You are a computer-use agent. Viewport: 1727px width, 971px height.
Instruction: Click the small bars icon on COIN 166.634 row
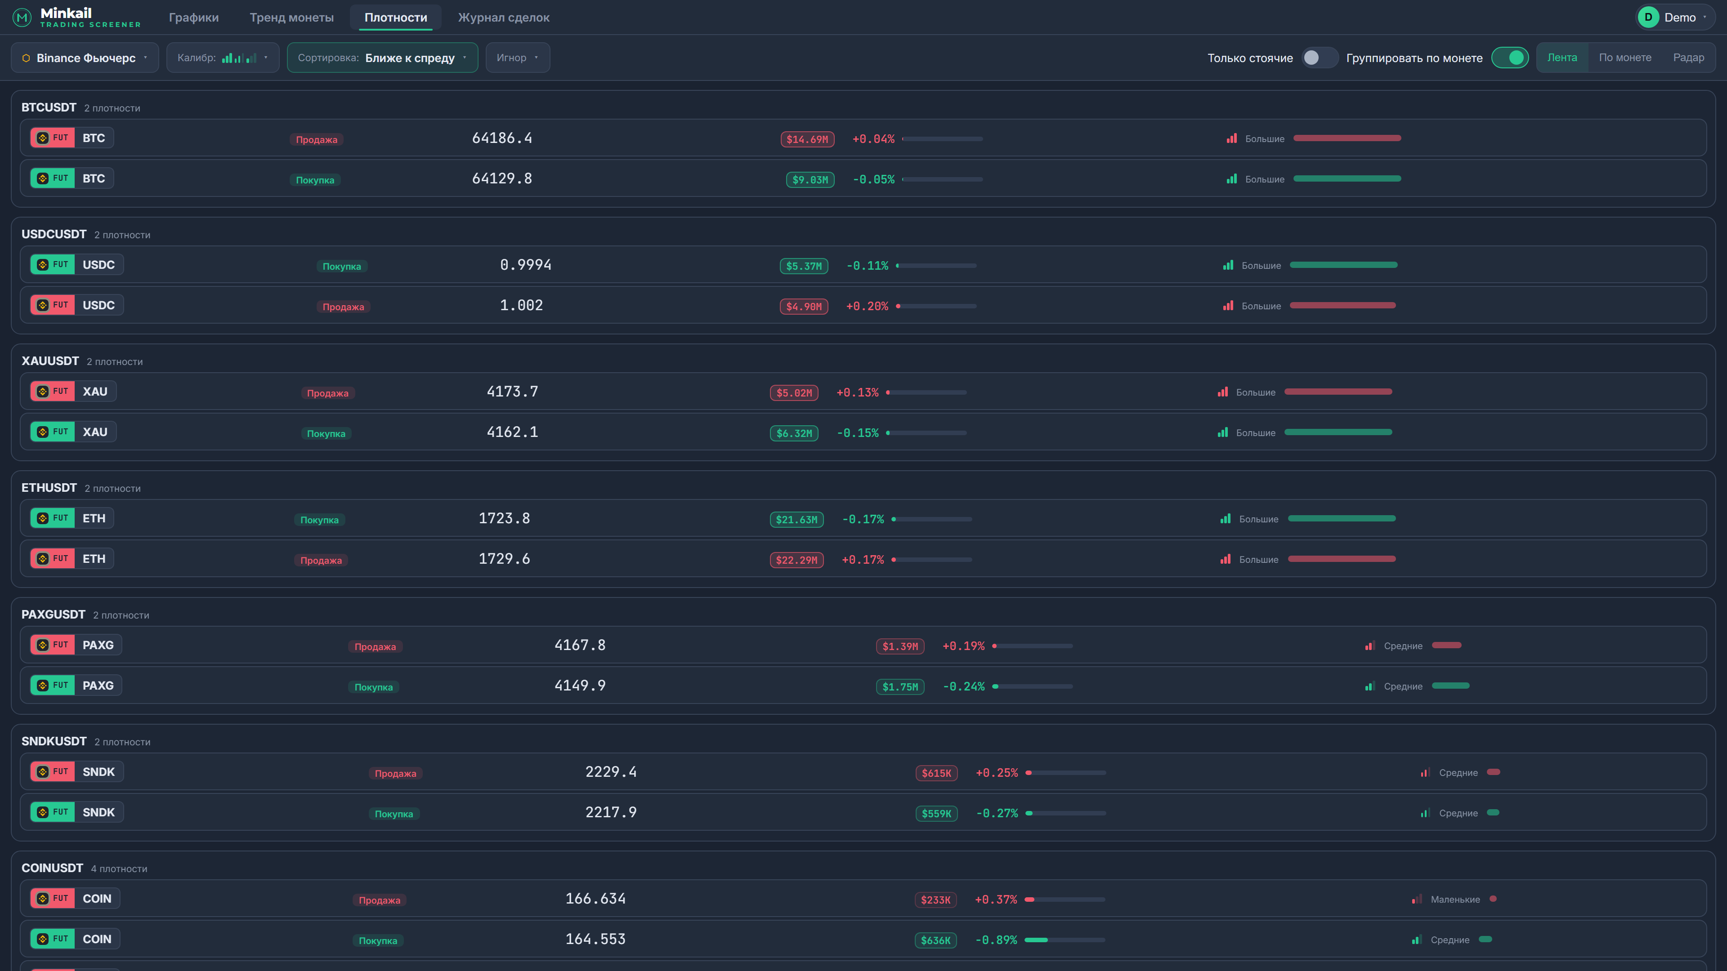click(x=1417, y=899)
